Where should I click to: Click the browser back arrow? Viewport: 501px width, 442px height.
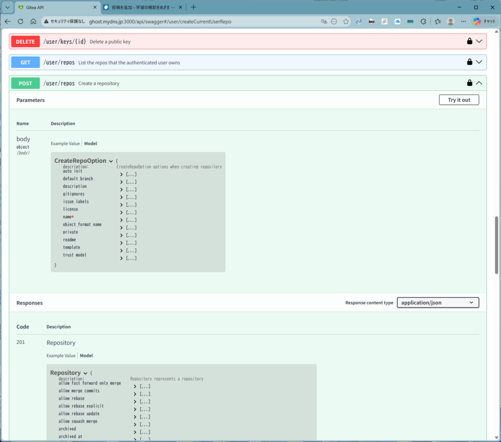pyautogui.click(x=7, y=21)
